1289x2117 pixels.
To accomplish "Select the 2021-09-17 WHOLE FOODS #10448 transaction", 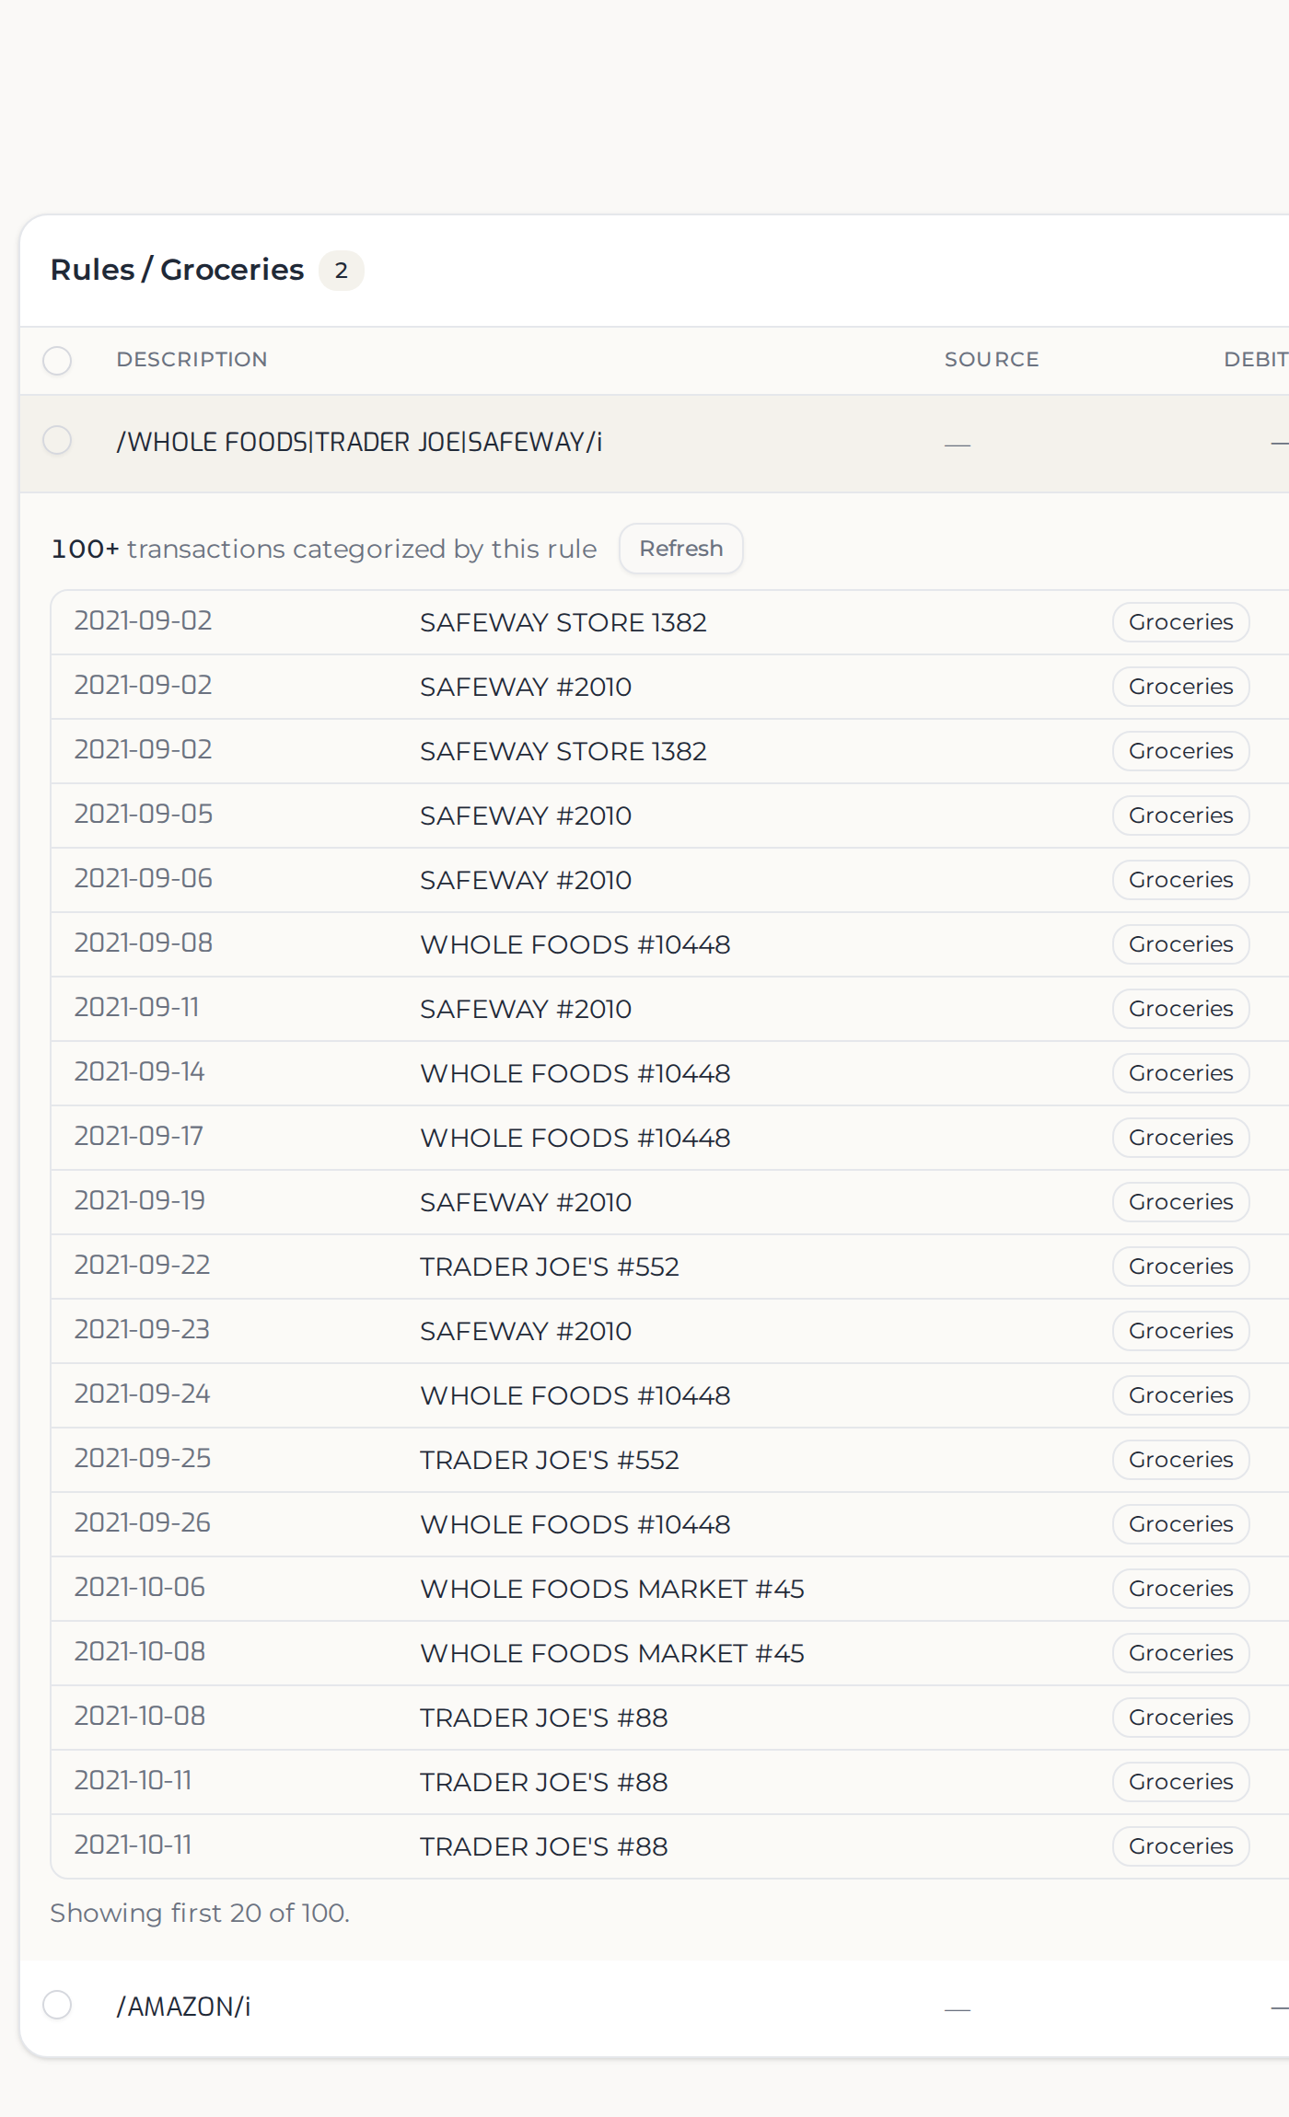I will tap(669, 1138).
